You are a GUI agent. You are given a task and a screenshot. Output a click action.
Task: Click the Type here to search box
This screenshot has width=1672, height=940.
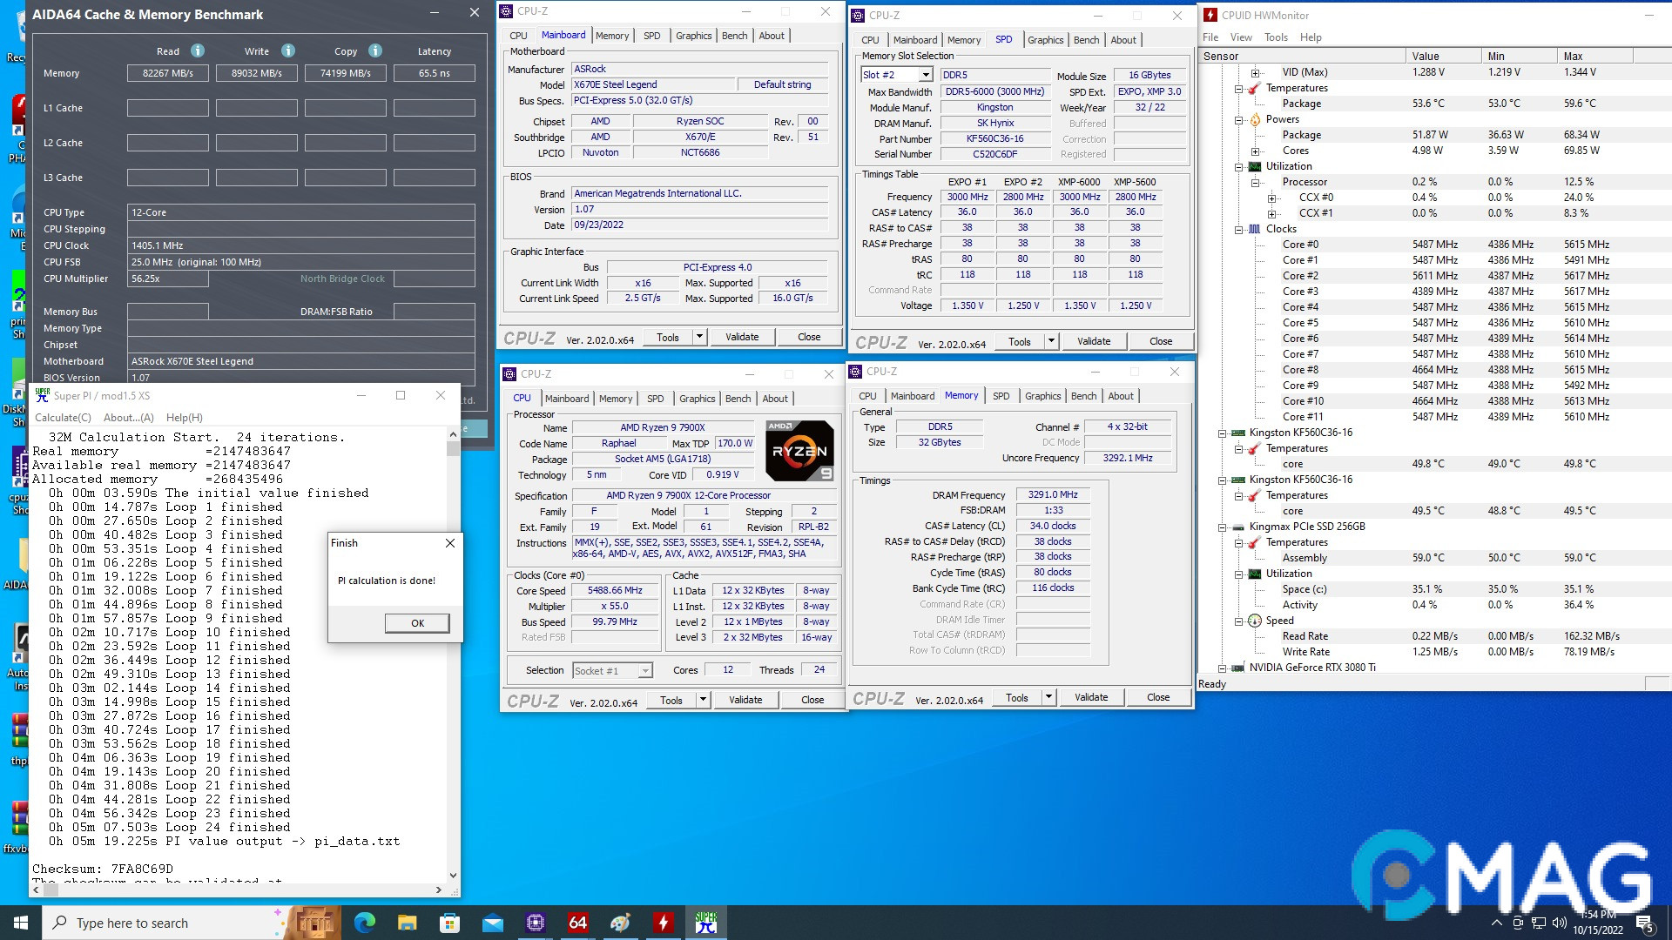pos(165,923)
